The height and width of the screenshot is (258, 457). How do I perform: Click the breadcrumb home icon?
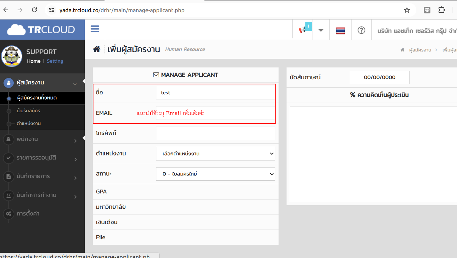click(x=402, y=50)
